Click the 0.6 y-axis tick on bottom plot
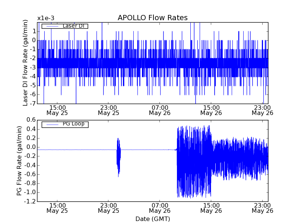Screen dimensions: 298x224 click(x=31, y=120)
